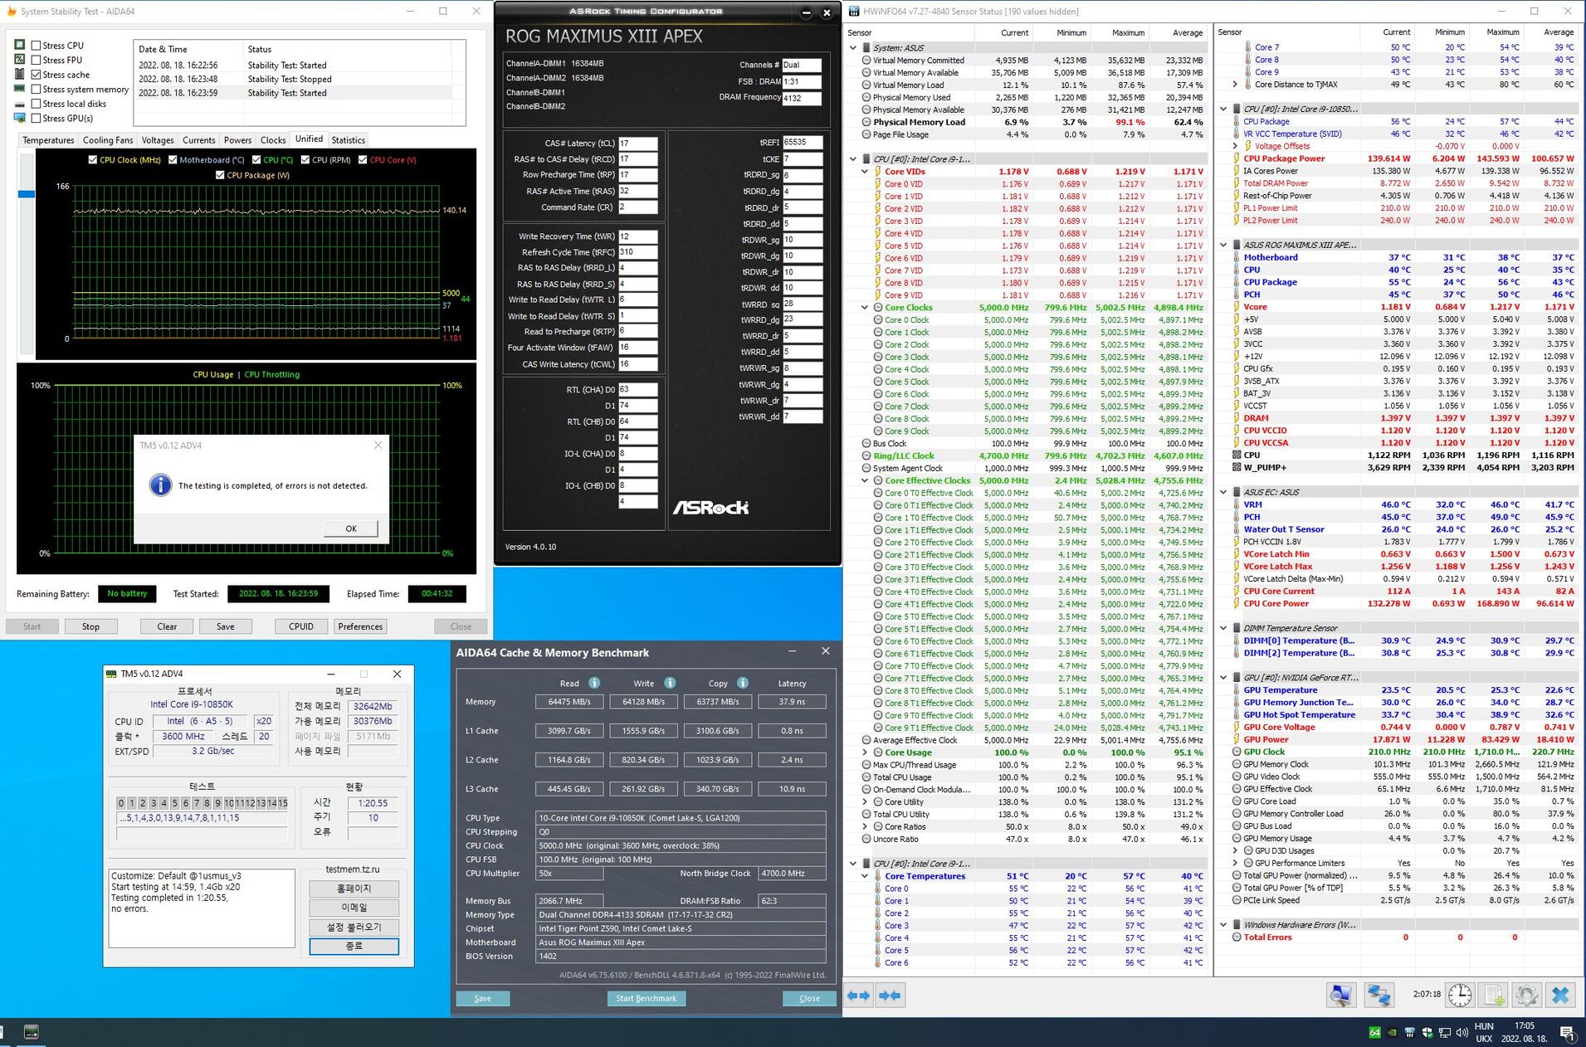Click HWiNFO memory tray icon in taskbar
The image size is (1586, 1047).
[x=1409, y=1032]
